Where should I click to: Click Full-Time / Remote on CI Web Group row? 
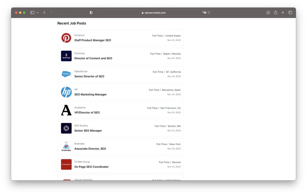point(170,162)
